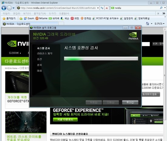Click 마침 step in installer sidebar
This screenshot has width=167, height=141.
[39, 71]
